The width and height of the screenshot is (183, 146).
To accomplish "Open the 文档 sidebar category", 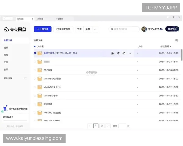I will point(6,62).
